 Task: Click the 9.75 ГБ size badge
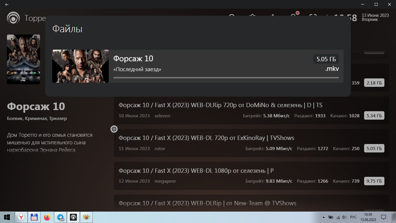374,181
